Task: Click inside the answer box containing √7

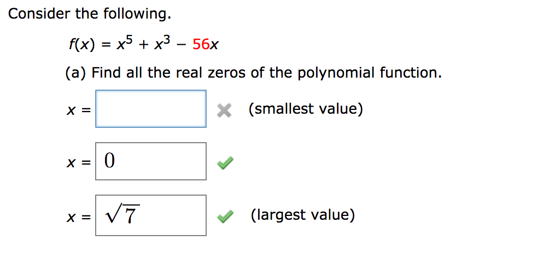Action: [x=151, y=215]
